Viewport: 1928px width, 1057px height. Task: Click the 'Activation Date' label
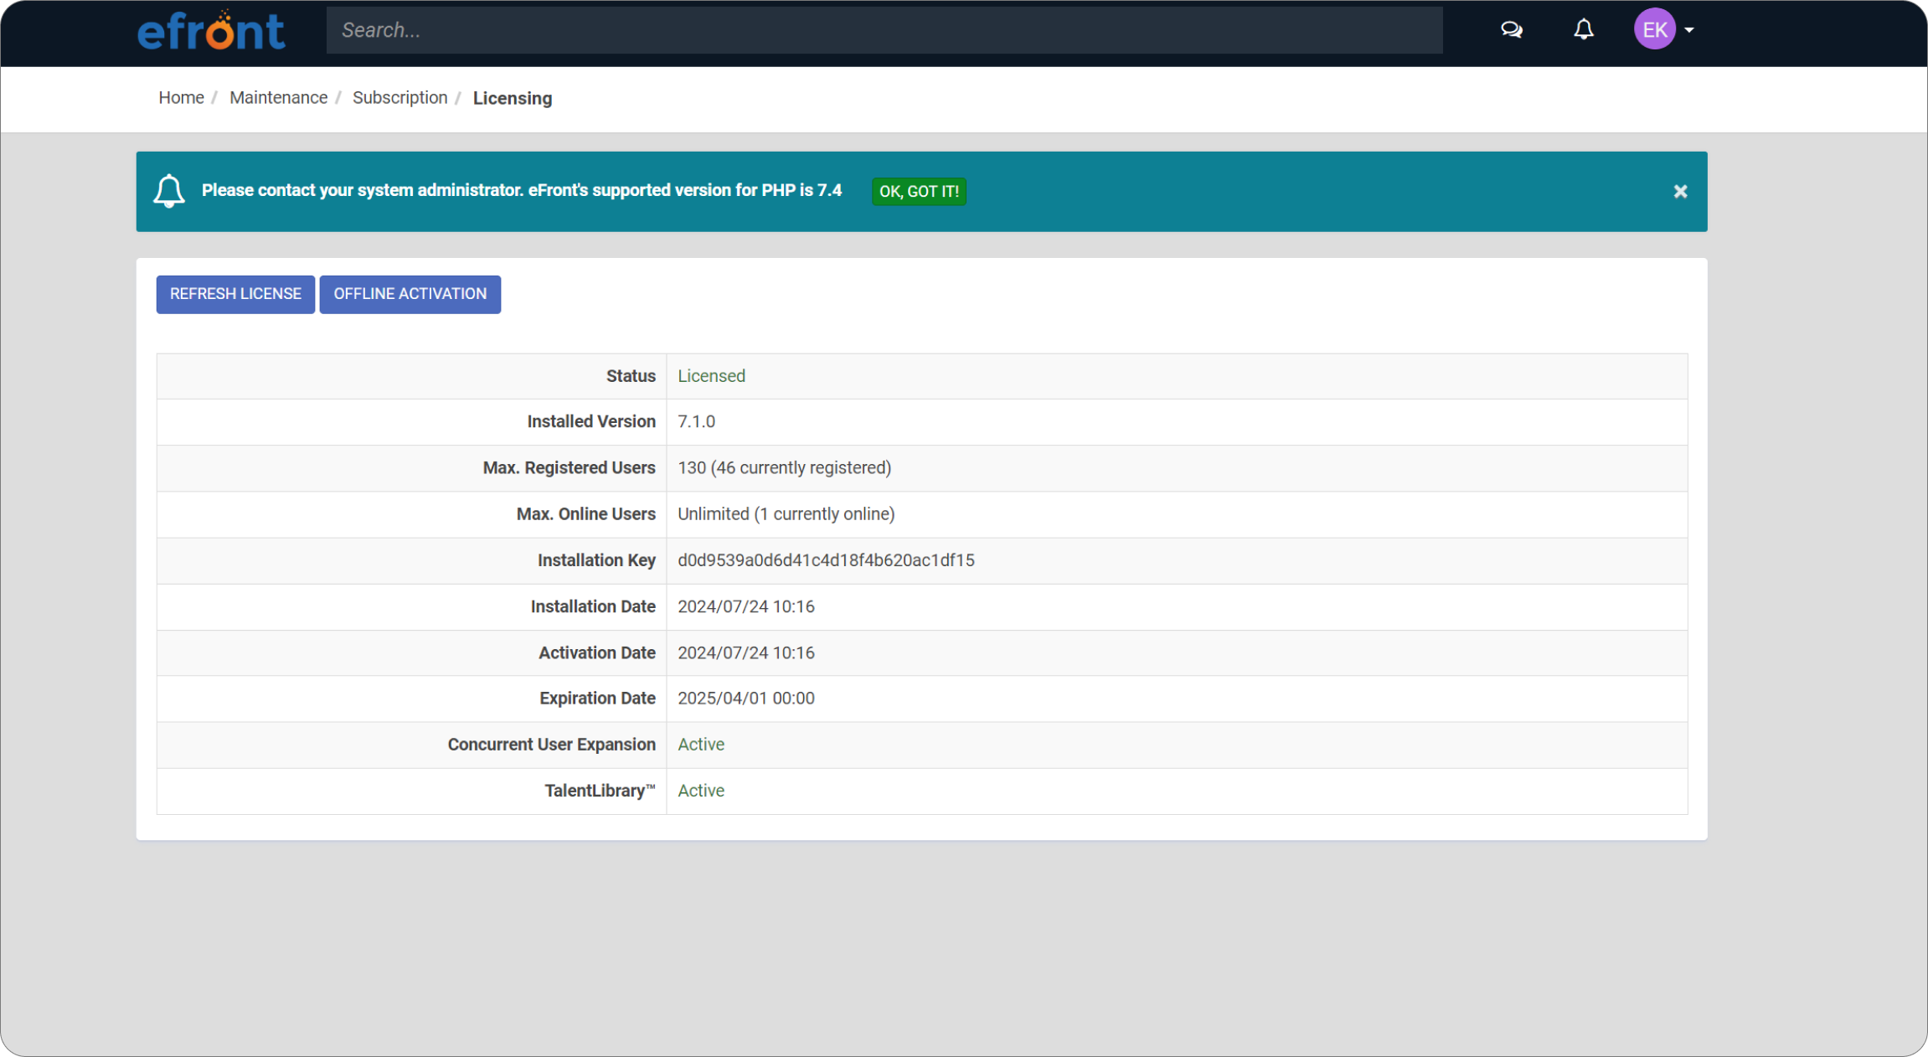tap(596, 652)
